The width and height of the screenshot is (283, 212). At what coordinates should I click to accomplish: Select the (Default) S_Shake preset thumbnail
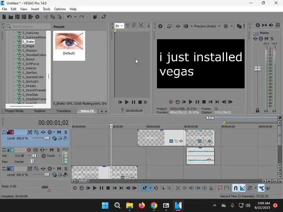(x=69, y=46)
